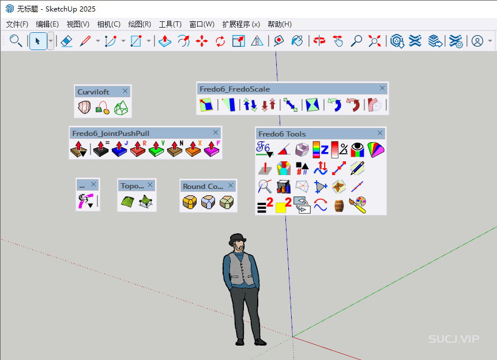Open the Search tool in main toolbar
The height and width of the screenshot is (360, 497).
[16, 41]
